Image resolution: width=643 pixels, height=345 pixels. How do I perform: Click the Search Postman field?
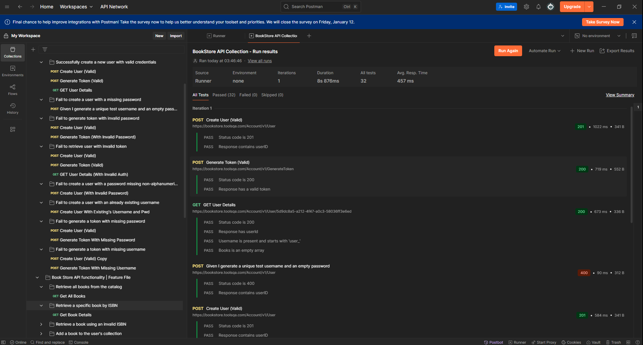320,7
